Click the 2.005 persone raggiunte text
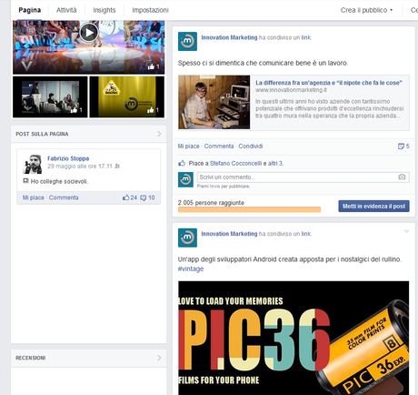 coord(211,203)
